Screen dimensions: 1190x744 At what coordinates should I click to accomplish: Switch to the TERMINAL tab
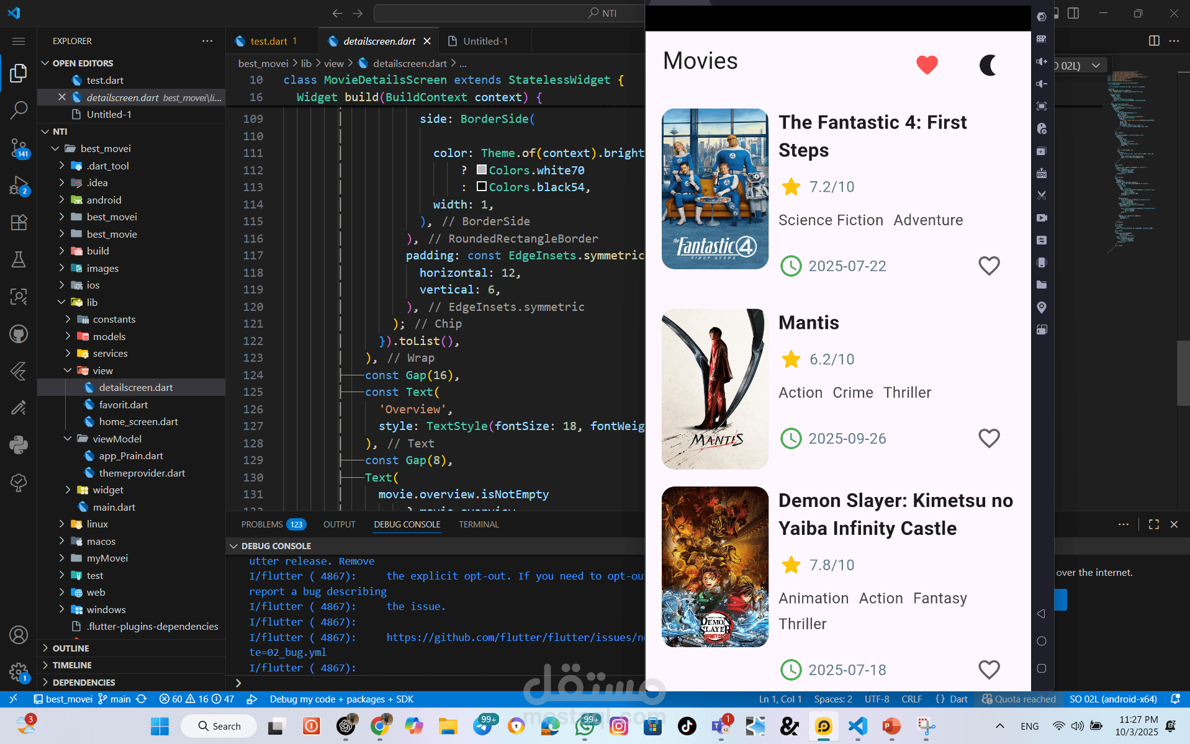tap(479, 524)
